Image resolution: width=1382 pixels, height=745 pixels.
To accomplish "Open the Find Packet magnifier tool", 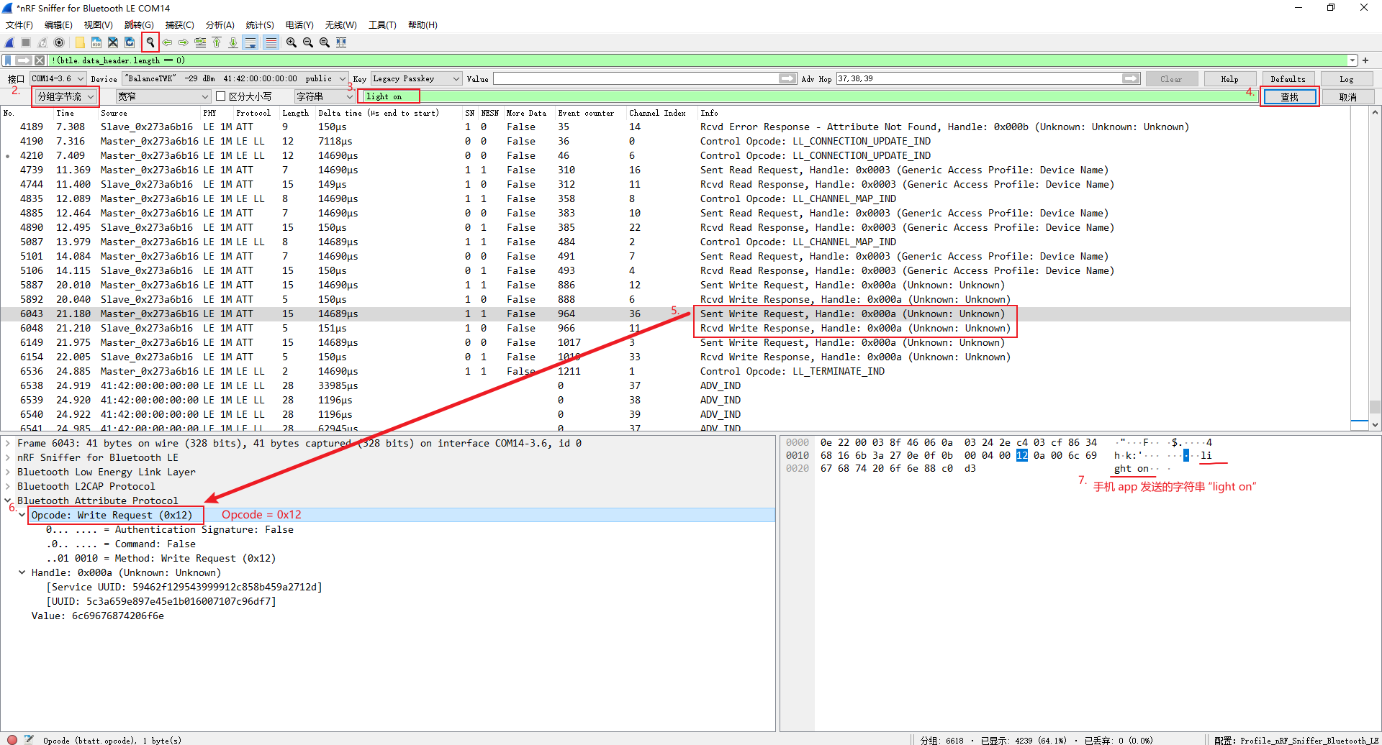I will click(150, 42).
